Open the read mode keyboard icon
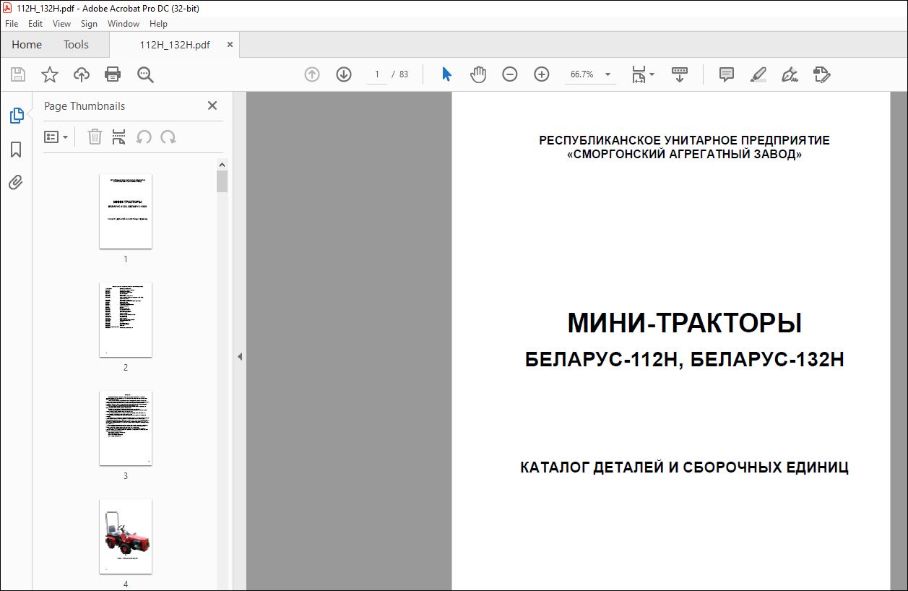Screen dimensions: 908x591 click(680, 74)
